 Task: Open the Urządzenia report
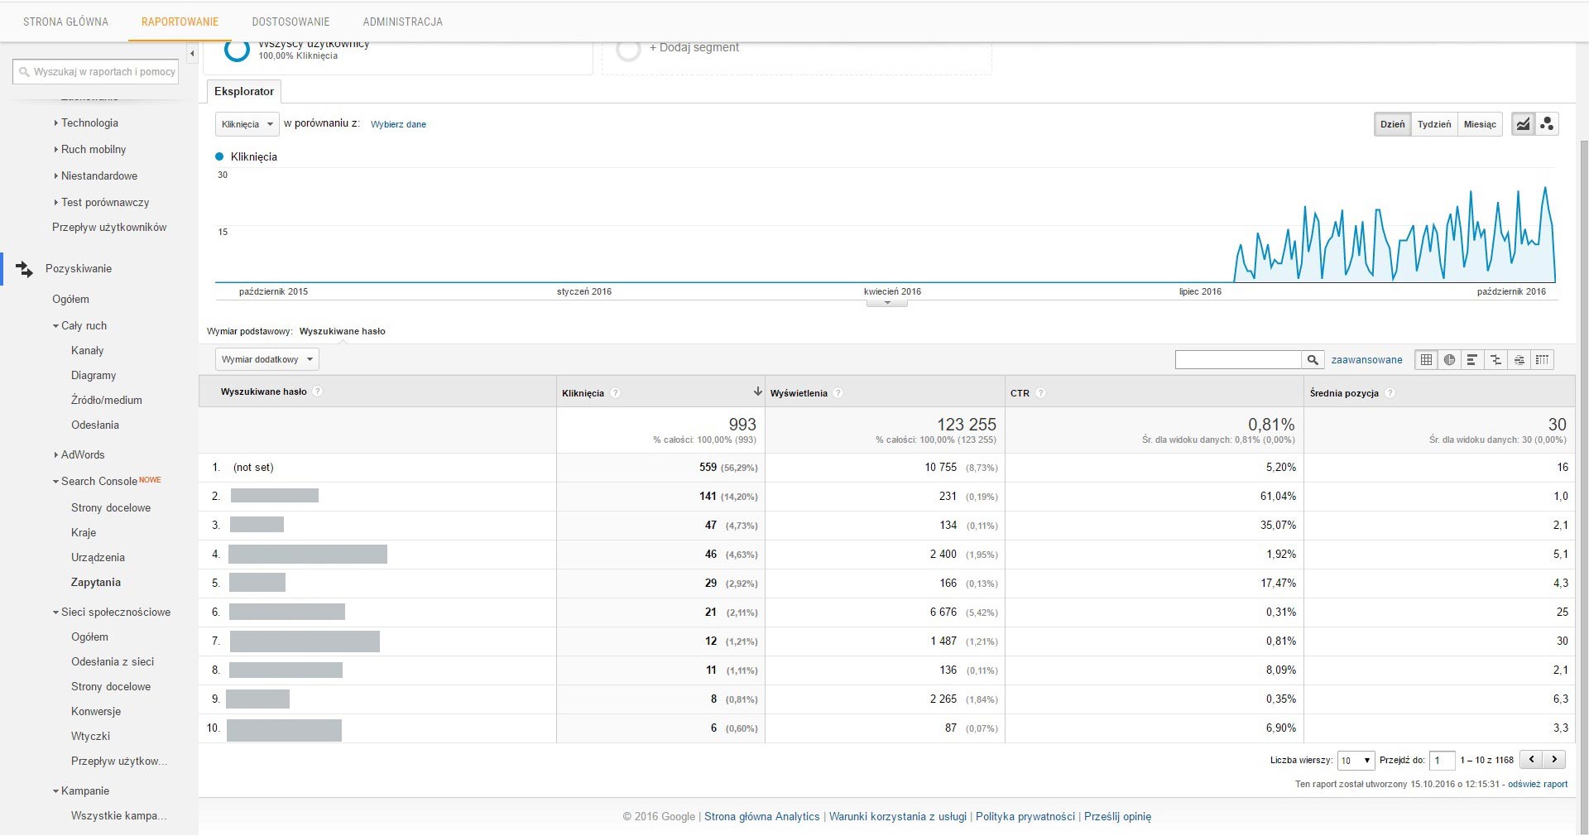click(98, 557)
